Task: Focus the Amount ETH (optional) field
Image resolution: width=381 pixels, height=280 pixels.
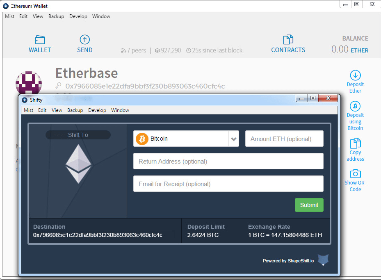Action: click(x=284, y=139)
